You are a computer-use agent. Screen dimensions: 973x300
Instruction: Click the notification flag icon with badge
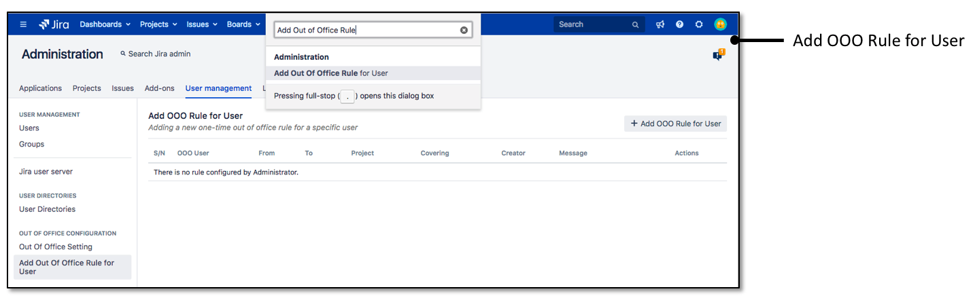coord(718,55)
